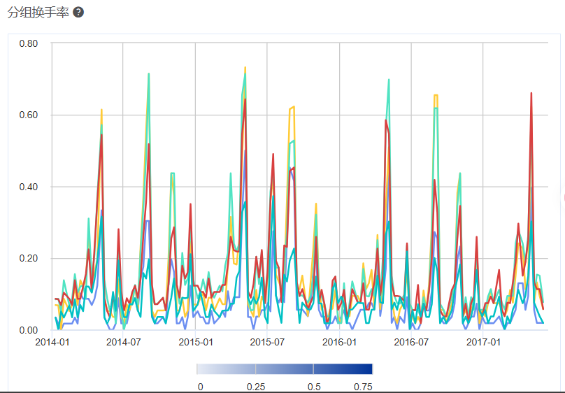565x393 pixels.
Task: Click the middle segment of the gradient legend
Action: pos(285,369)
